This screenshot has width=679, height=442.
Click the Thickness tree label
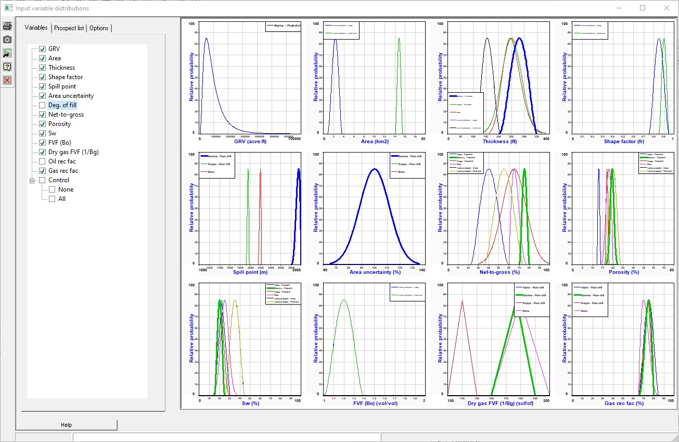(61, 68)
